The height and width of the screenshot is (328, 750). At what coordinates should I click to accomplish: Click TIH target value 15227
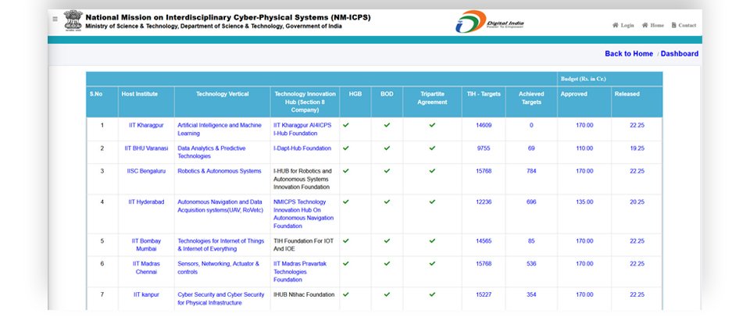coord(484,294)
